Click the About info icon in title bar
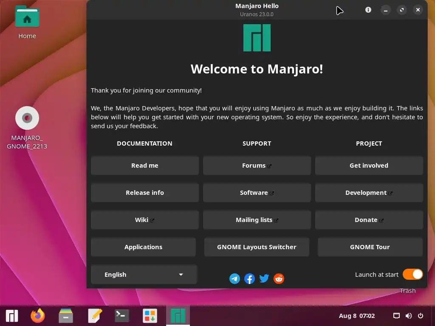The height and width of the screenshot is (326, 435). click(x=368, y=10)
